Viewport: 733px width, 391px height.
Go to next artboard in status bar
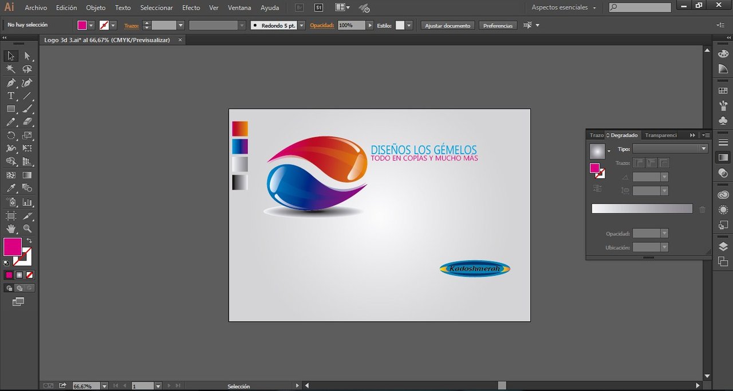coord(169,386)
